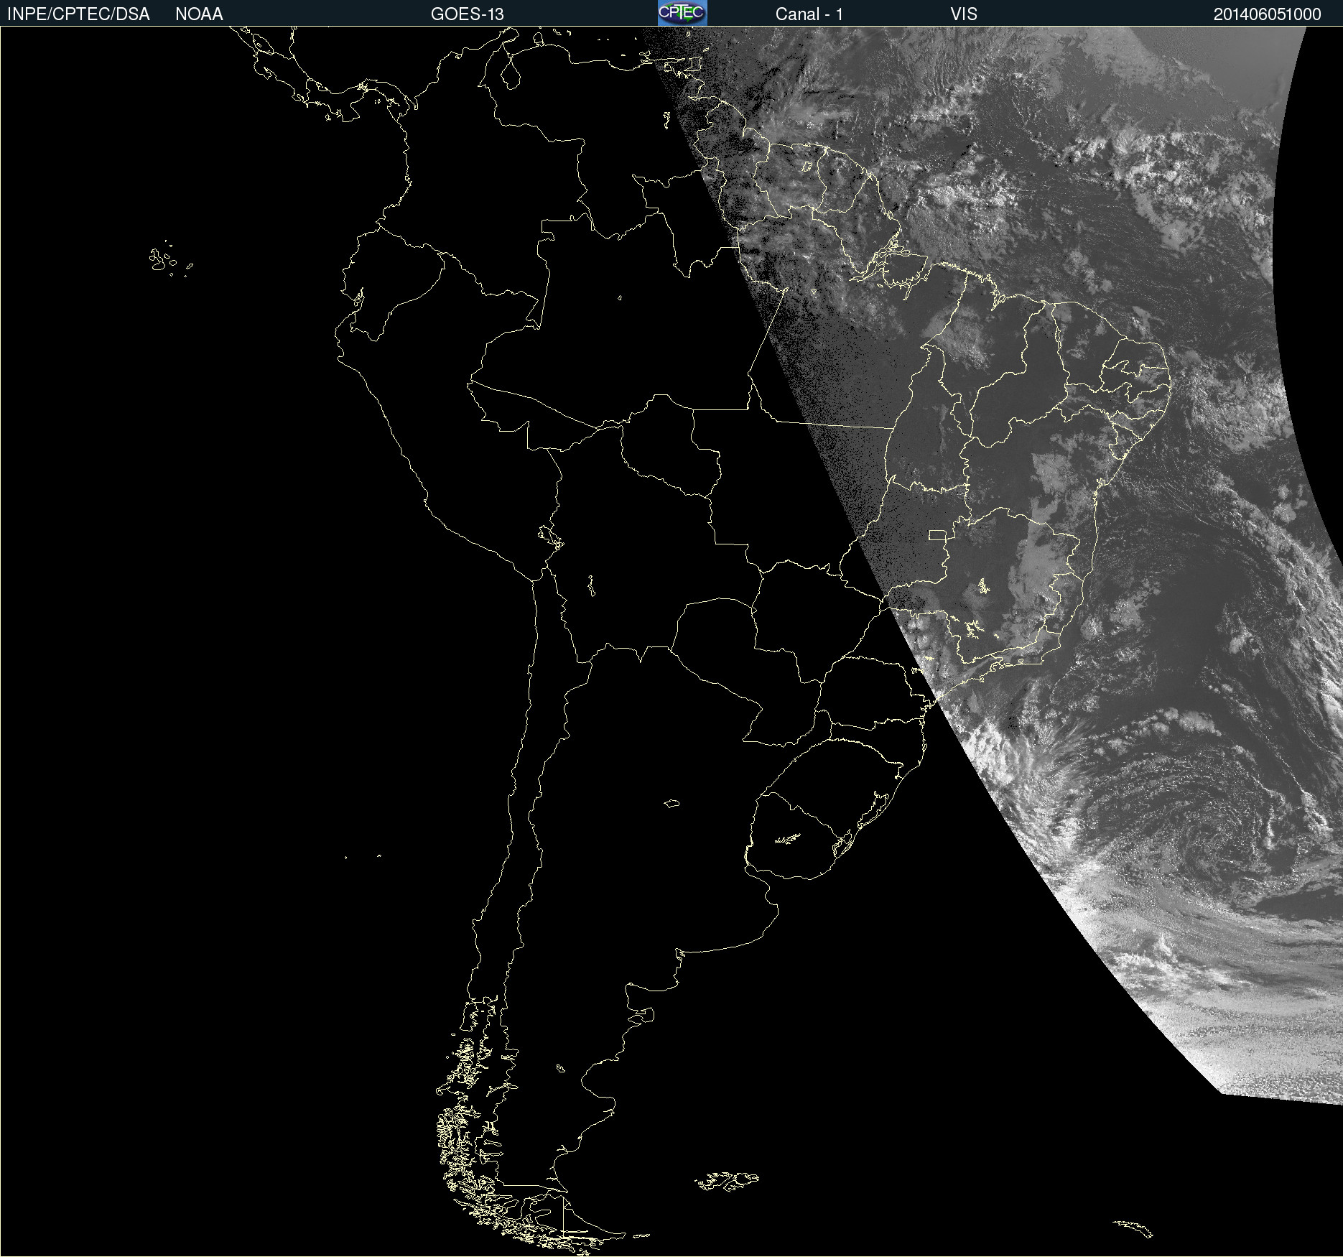Screen dimensions: 1343x1257
Task: Click the Lake Titicaca outline
Action: (x=551, y=537)
